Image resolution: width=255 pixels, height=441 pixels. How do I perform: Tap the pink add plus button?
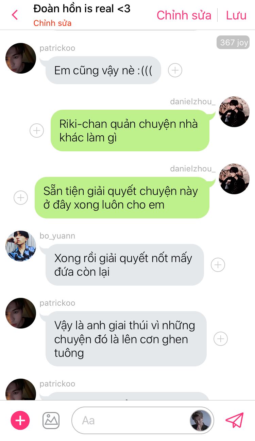pyautogui.click(x=20, y=420)
